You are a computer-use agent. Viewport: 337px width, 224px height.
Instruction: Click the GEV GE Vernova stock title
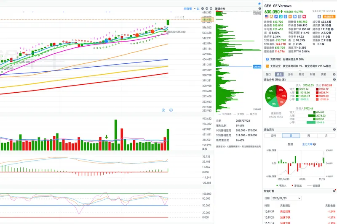pyautogui.click(x=278, y=6)
